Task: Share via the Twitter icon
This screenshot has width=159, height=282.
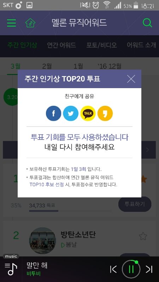Action: click(71, 113)
